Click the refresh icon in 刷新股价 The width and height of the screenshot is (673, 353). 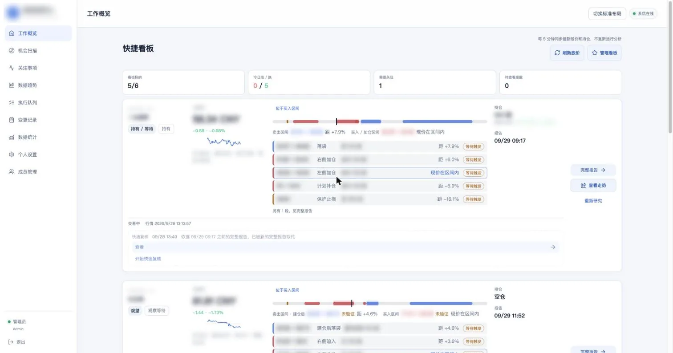tap(557, 53)
